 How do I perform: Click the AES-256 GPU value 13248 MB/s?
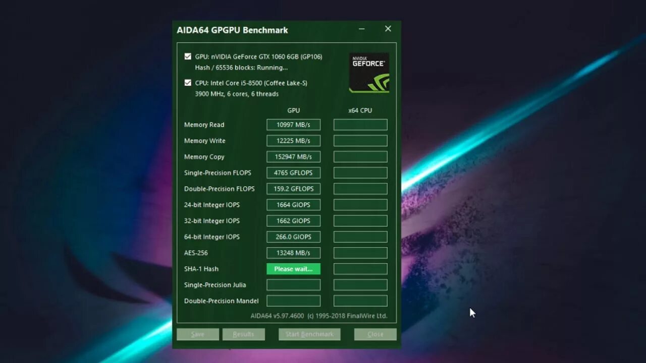293,253
